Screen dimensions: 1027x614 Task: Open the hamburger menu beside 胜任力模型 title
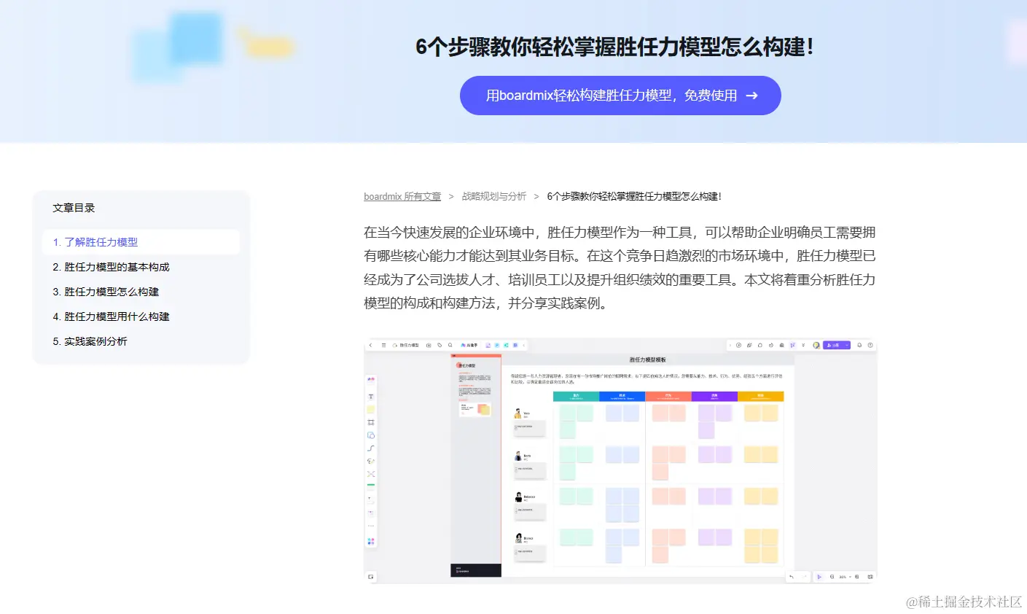[383, 345]
